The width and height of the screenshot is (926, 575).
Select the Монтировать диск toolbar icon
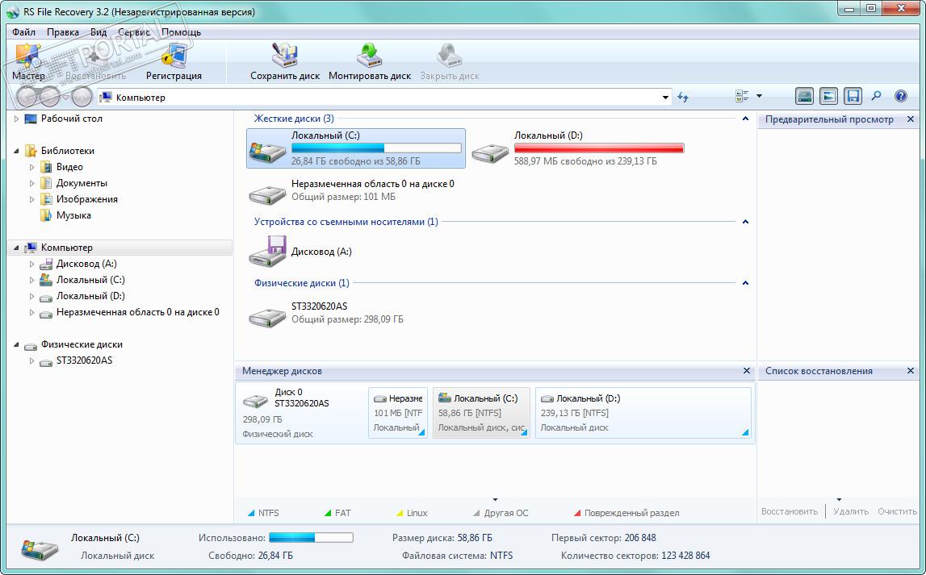370,56
